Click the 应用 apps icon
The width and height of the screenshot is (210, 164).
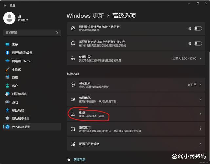(x=7, y=77)
